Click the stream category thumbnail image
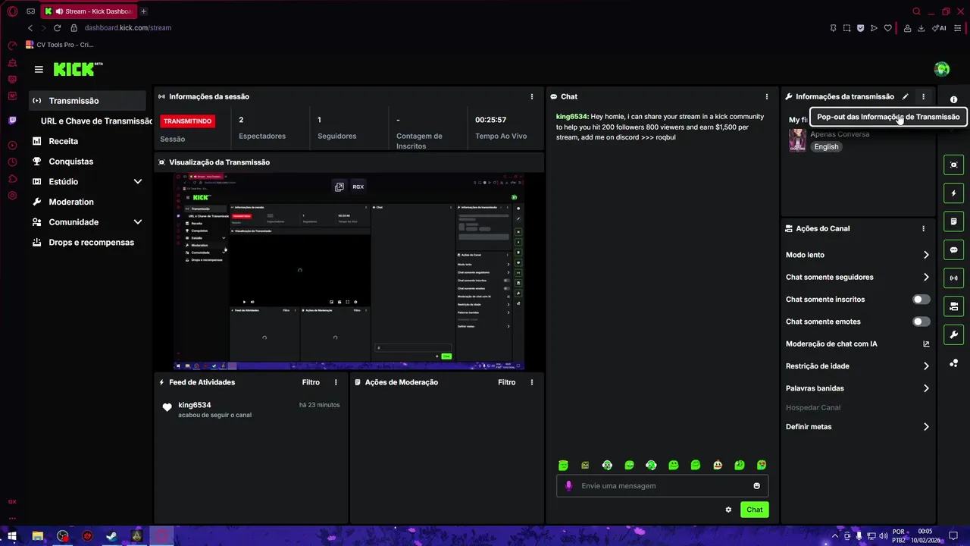Image resolution: width=970 pixels, height=546 pixels. pos(797,140)
